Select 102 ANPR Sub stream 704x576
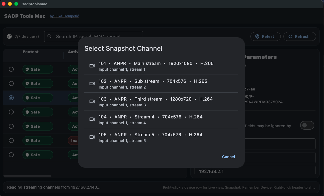324x196 pixels. (x=161, y=84)
